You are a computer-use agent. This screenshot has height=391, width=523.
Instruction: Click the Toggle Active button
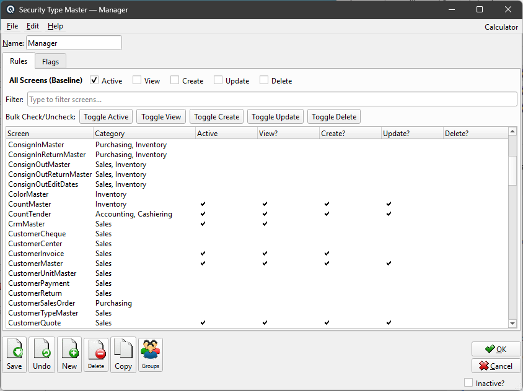(106, 117)
